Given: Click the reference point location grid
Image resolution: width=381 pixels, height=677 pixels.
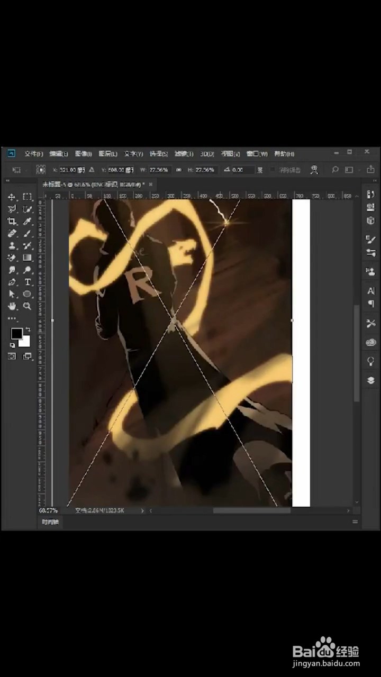Looking at the screenshot, I should point(41,170).
